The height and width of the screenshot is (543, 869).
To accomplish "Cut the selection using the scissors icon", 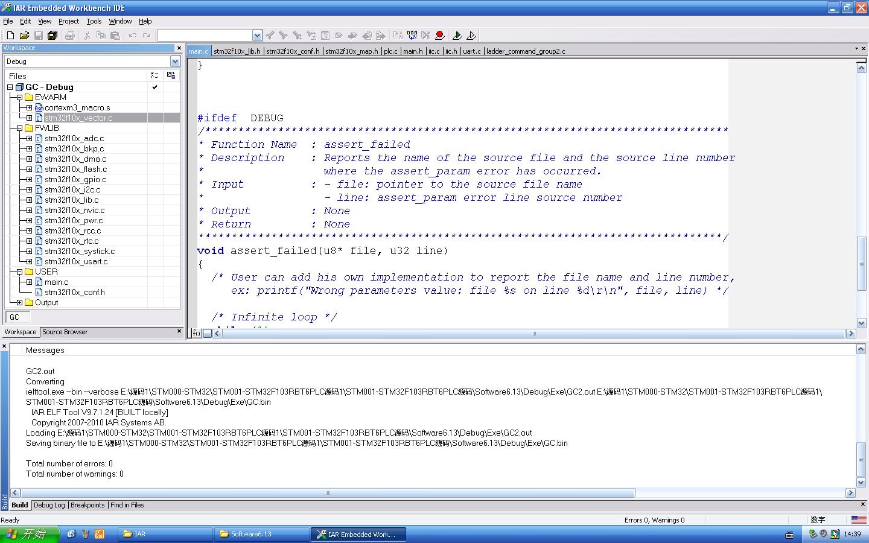I will tap(87, 36).
